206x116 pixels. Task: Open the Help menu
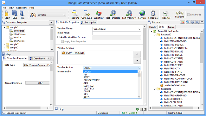[32, 8]
